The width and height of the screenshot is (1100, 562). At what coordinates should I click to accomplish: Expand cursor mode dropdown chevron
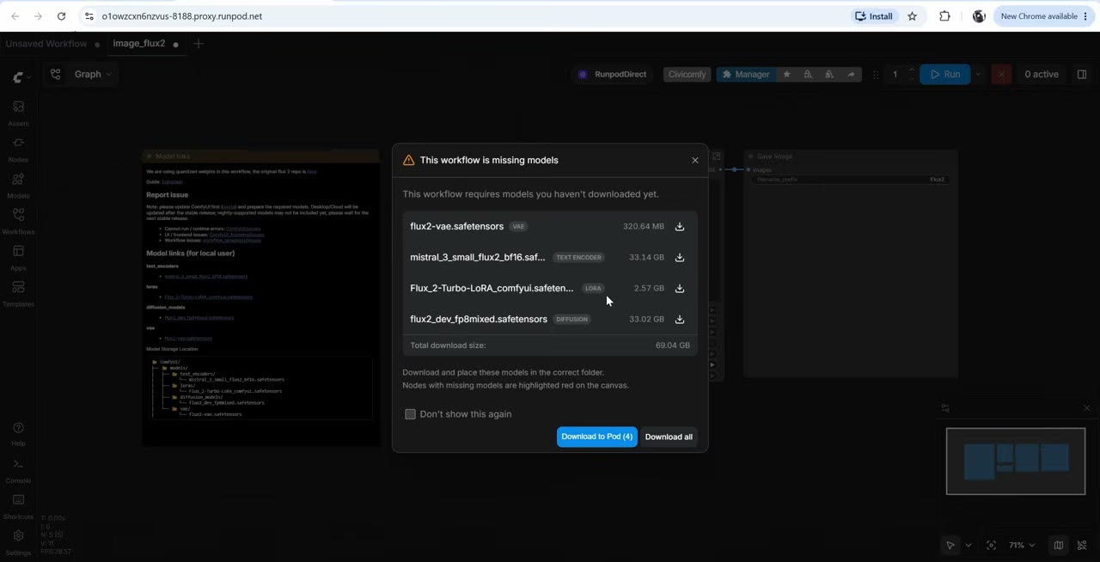(969, 545)
